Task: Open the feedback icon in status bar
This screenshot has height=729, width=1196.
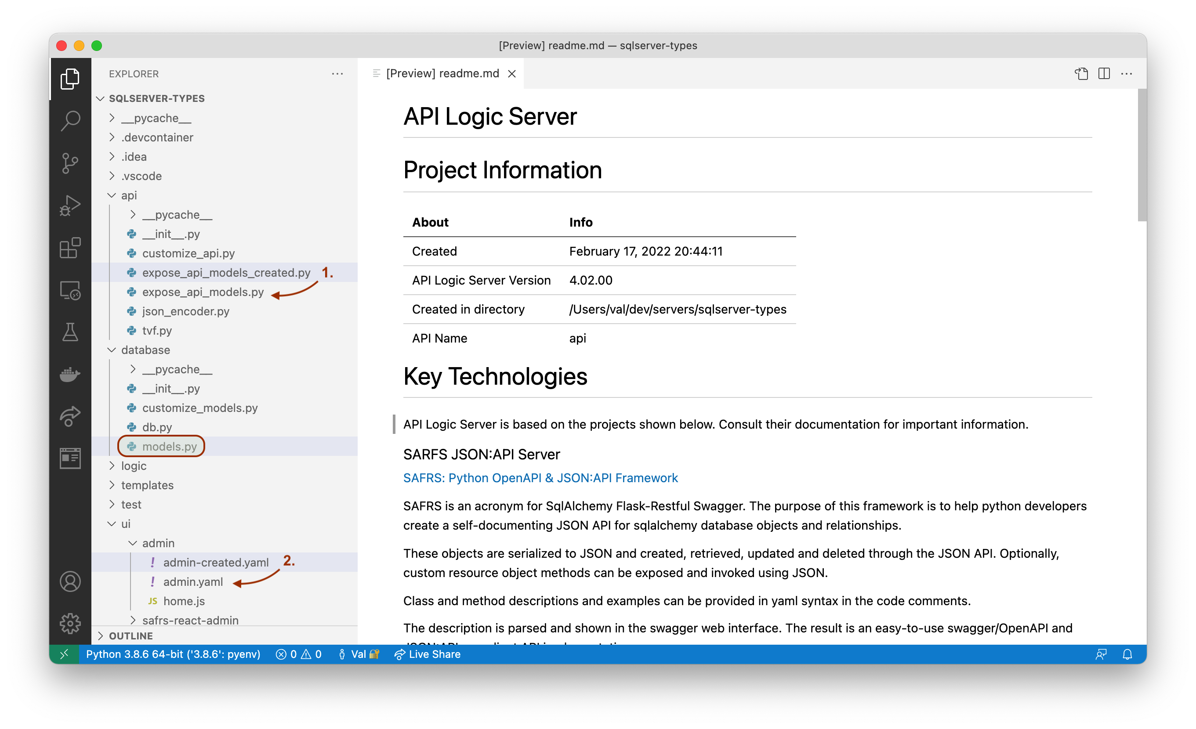Action: pyautogui.click(x=1101, y=654)
